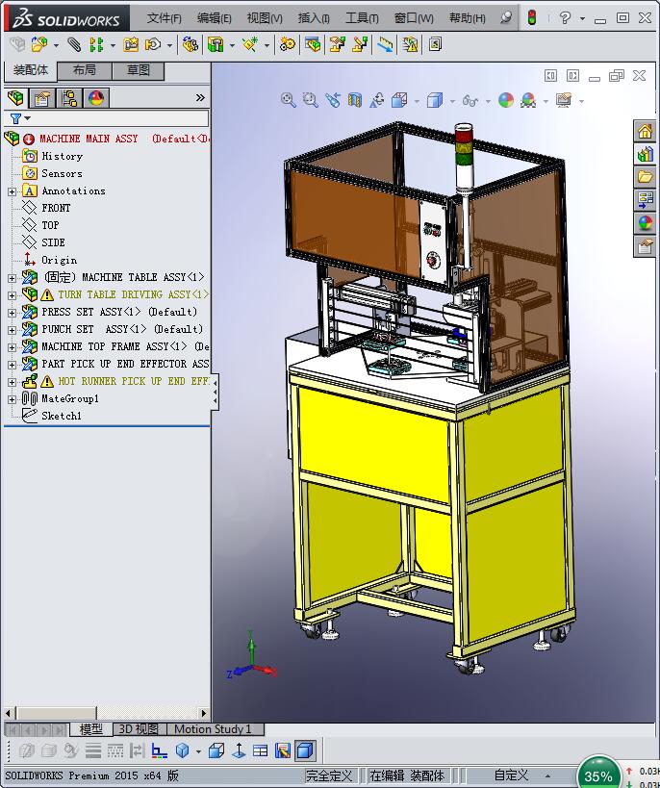
Task: Click Zoom to Fit in view toolbar
Action: click(x=288, y=100)
